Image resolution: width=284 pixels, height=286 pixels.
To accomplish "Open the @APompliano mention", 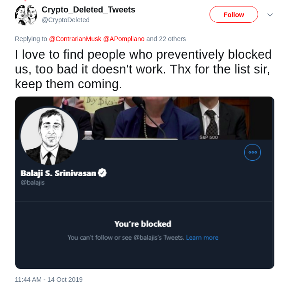I will [x=124, y=39].
